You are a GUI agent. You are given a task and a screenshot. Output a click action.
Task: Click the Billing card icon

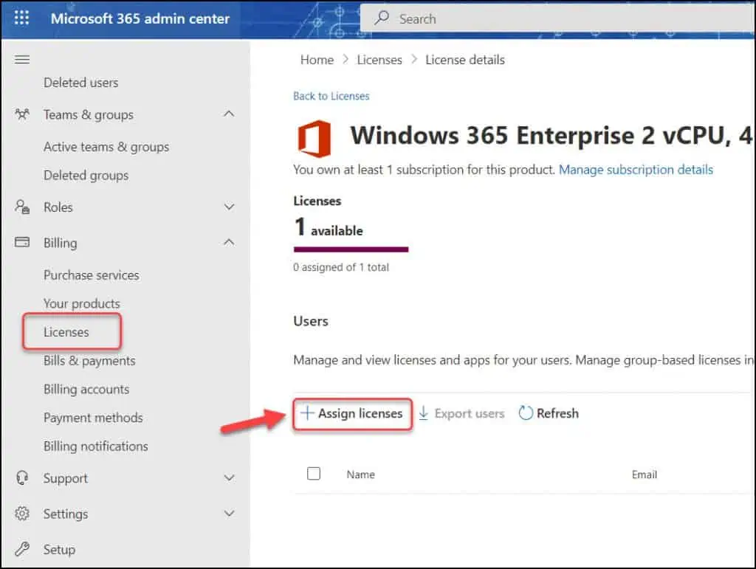point(22,242)
